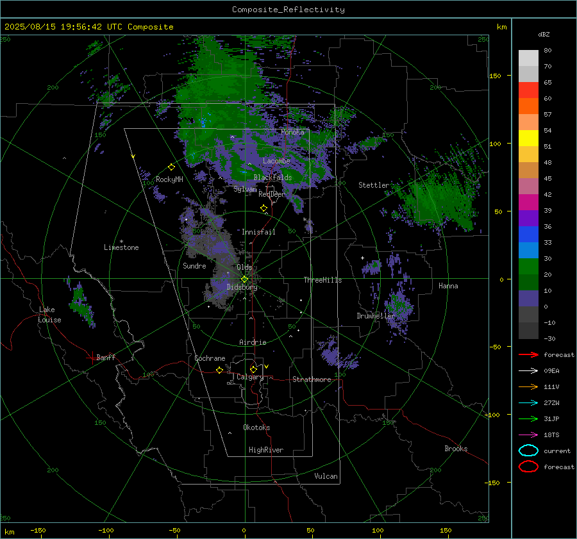Click the Drumheller town label
This screenshot has width=577, height=539.
tap(376, 316)
